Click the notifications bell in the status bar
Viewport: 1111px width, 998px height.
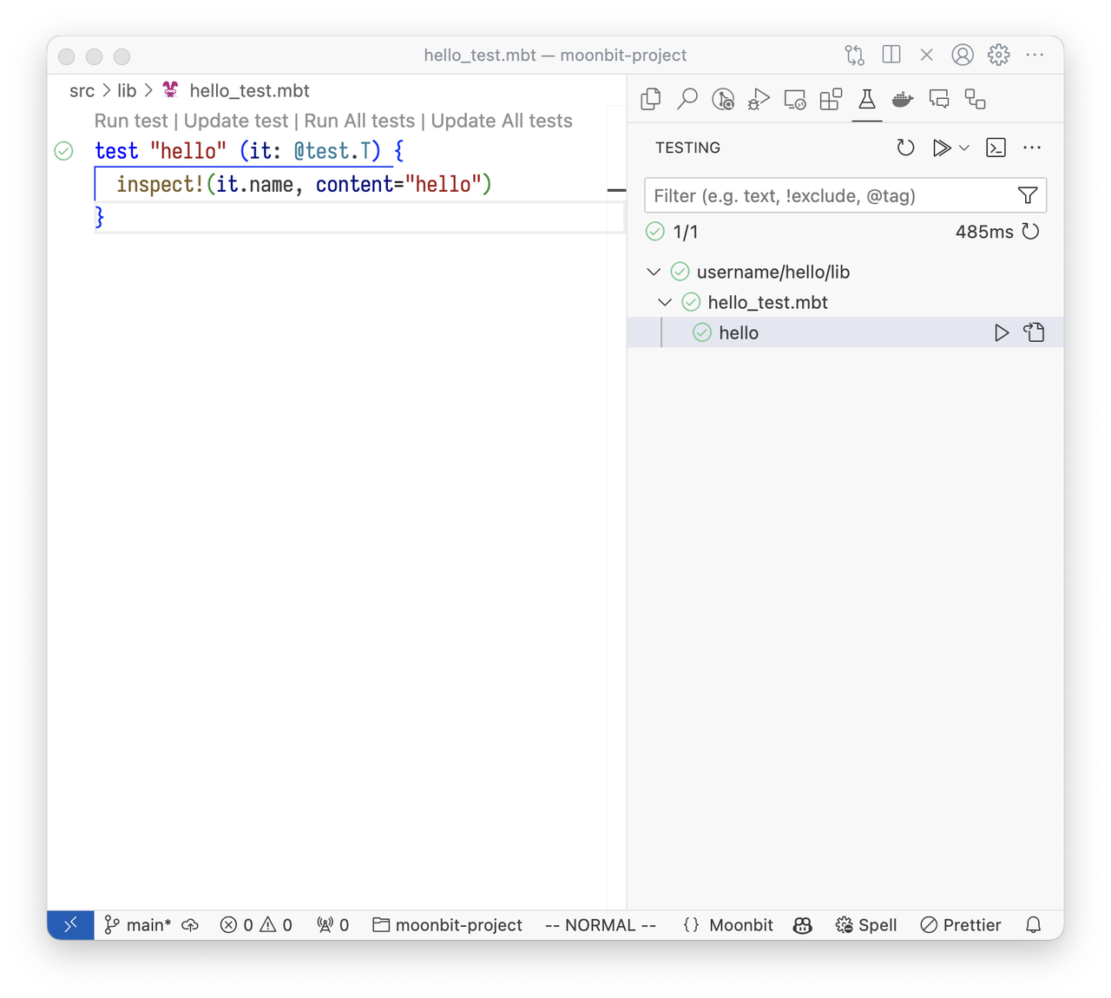(1033, 924)
